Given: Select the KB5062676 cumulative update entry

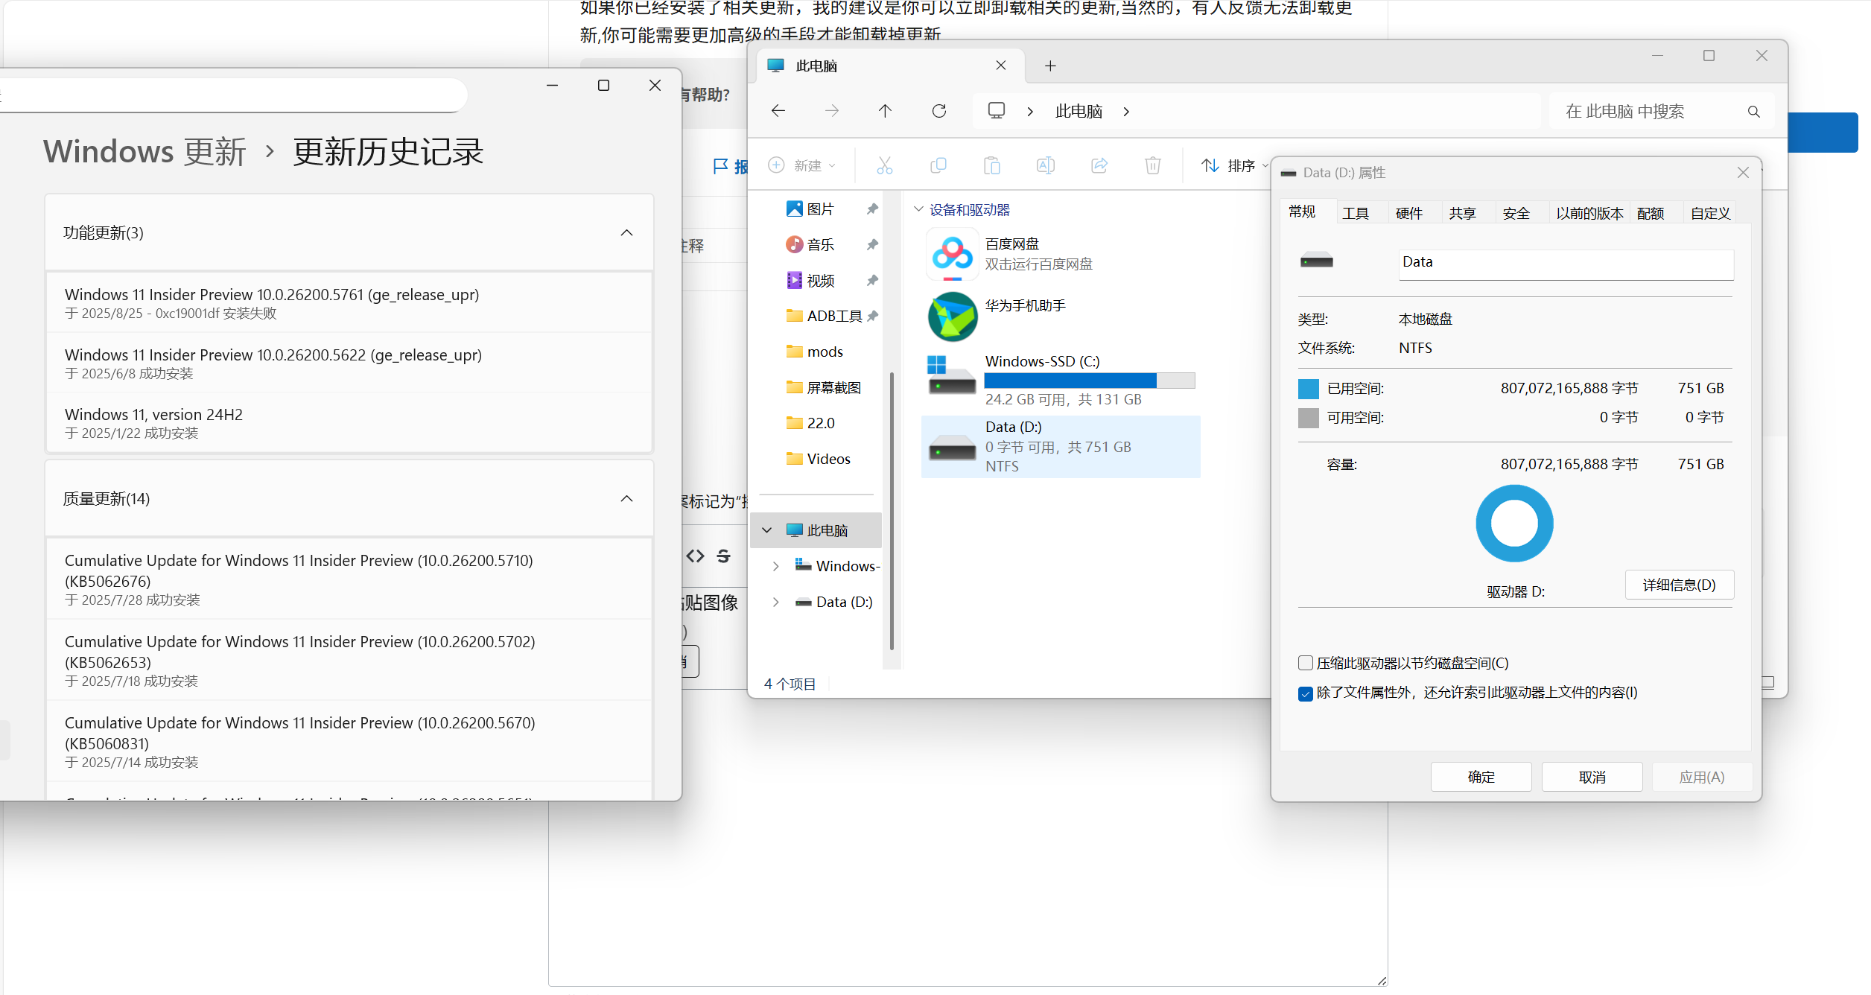Looking at the screenshot, I should (x=349, y=579).
